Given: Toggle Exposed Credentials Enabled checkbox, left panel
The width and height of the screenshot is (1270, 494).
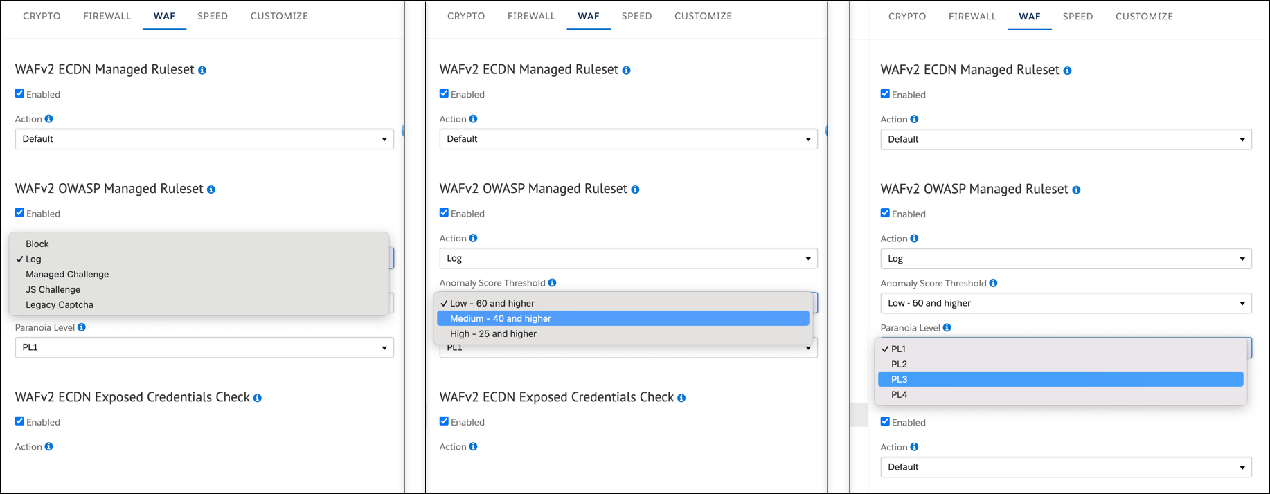Looking at the screenshot, I should (x=19, y=421).
